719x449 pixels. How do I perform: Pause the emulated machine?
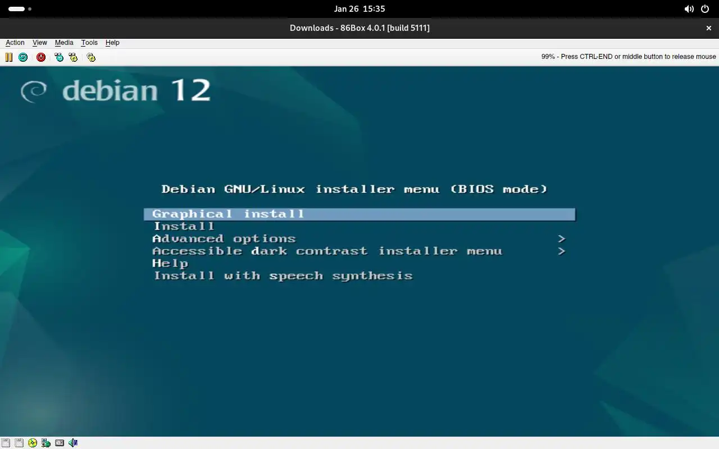9,57
